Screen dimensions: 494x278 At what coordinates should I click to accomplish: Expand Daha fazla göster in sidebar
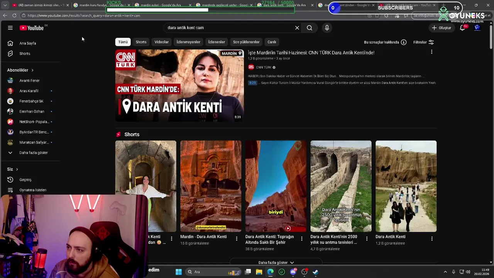[34, 153]
